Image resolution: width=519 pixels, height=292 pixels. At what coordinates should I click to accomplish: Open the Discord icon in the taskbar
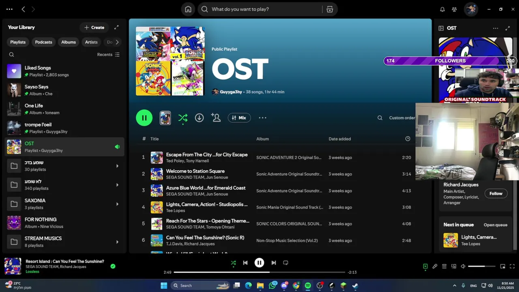[x=284, y=286]
